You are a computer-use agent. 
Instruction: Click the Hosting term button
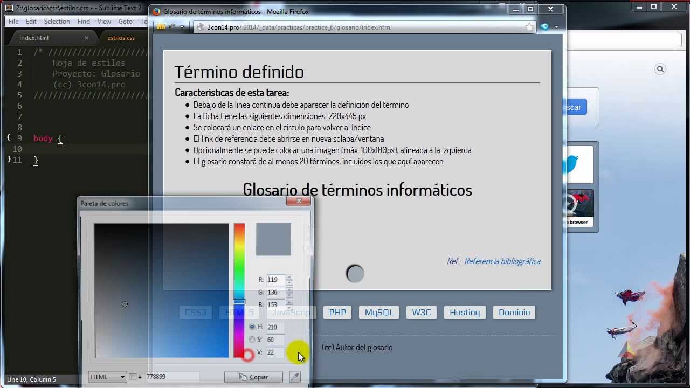[465, 313]
